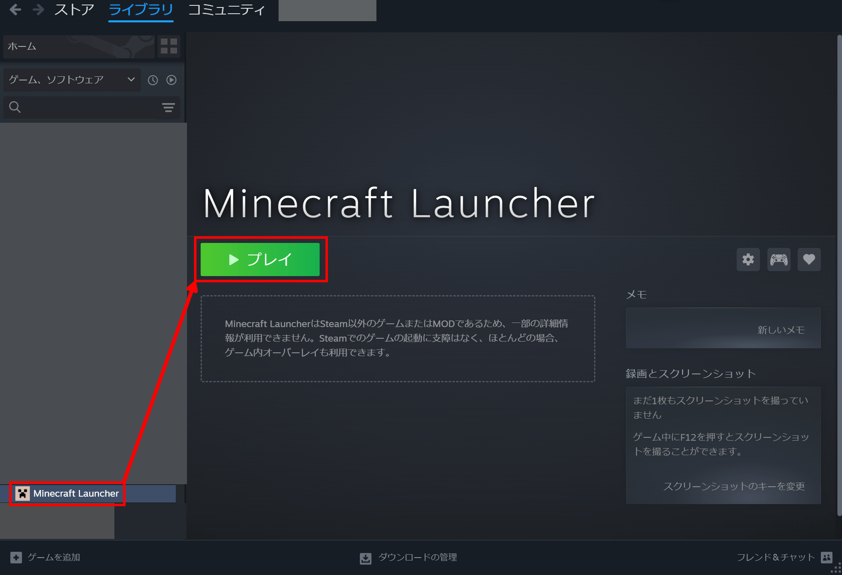Viewport: 842px width, 575px height.
Task: Click スクリーンショットのキーを変更 link
Action: 734,486
